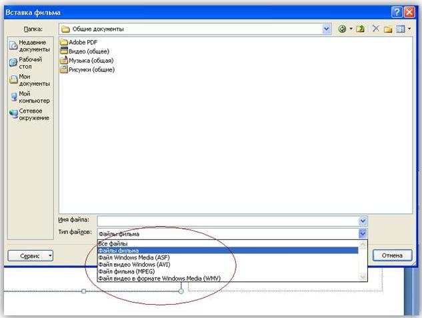This screenshot has height=318, width=422.
Task: Click the Delete X toolbar icon
Action: tap(376, 29)
